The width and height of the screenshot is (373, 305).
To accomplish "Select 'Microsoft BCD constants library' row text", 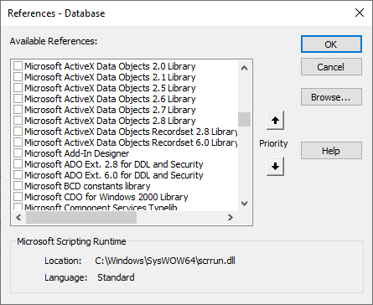I will 87,186.
